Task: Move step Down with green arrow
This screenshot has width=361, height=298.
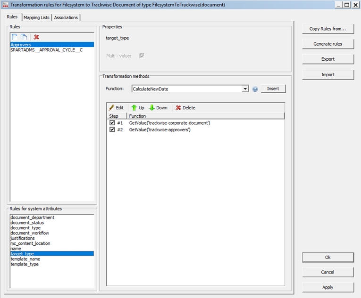Action: click(158, 108)
